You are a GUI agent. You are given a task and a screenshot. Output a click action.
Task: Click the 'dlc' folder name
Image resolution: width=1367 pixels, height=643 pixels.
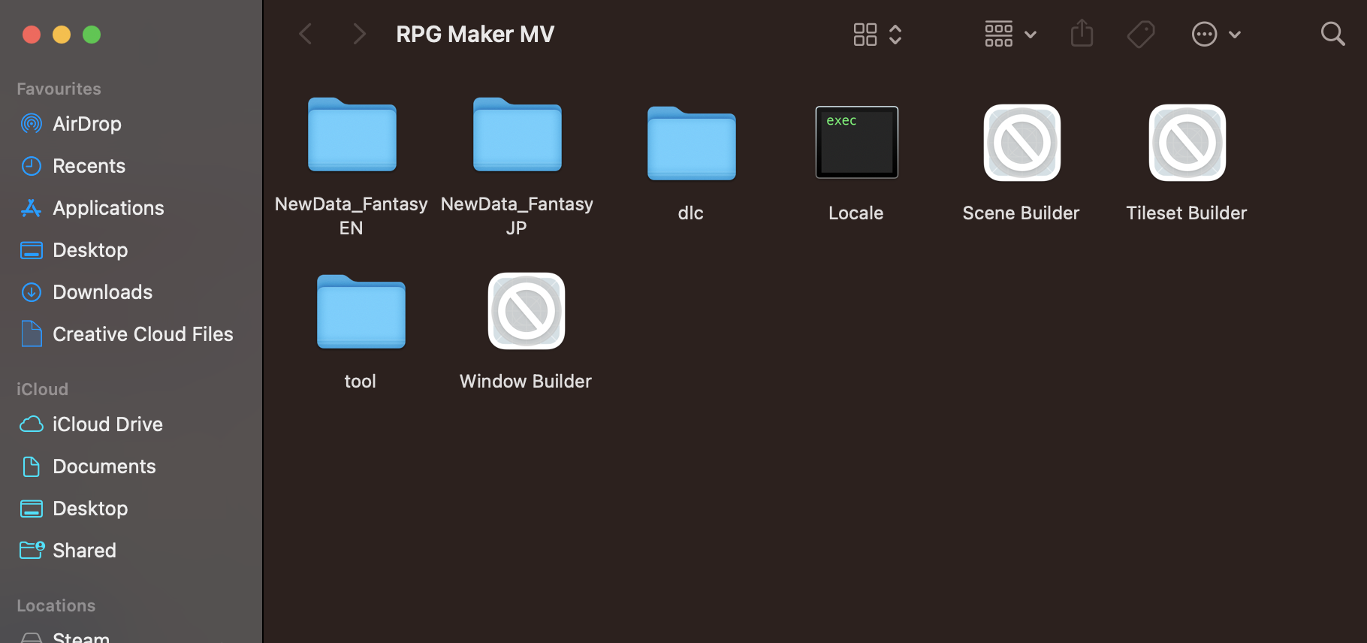691,213
